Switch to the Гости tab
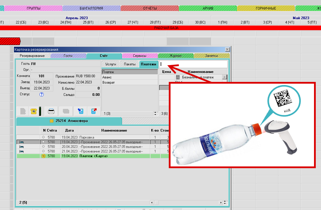The height and width of the screenshot is (210, 321). pos(68,56)
